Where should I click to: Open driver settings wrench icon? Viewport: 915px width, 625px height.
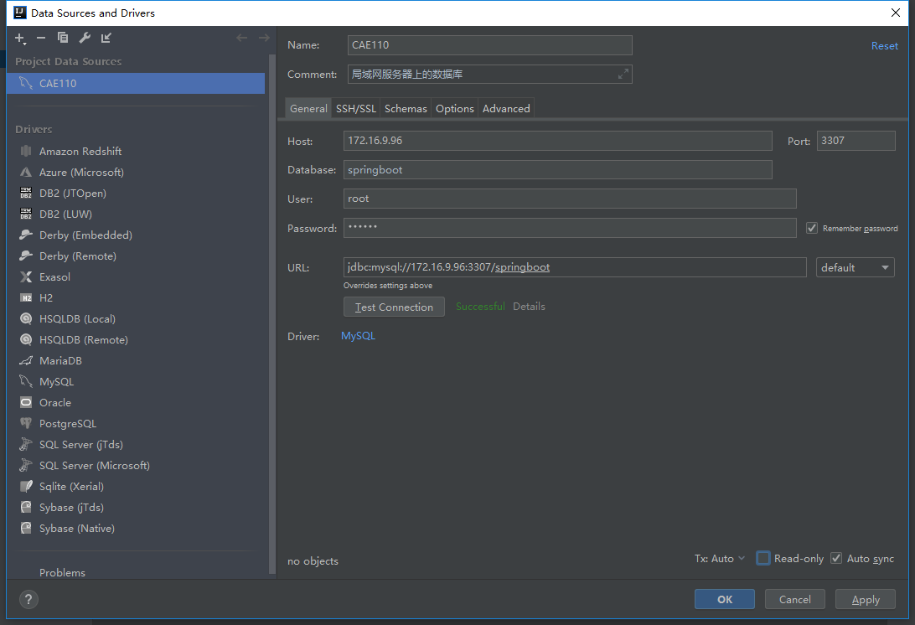pos(85,38)
